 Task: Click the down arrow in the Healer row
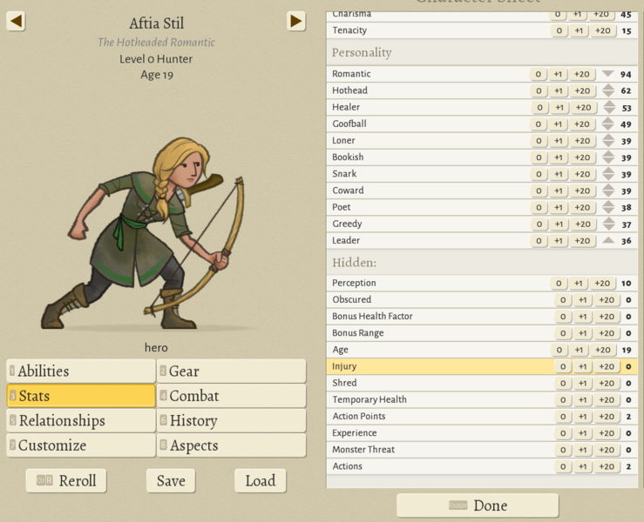point(608,111)
